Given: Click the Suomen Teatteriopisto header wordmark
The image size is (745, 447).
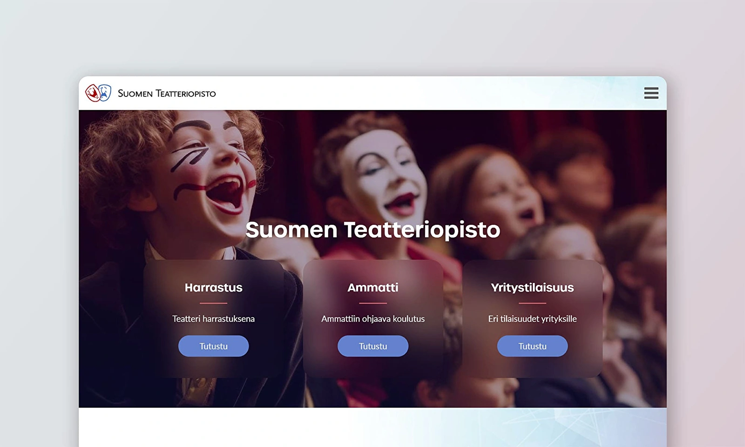Looking at the screenshot, I should tap(167, 94).
